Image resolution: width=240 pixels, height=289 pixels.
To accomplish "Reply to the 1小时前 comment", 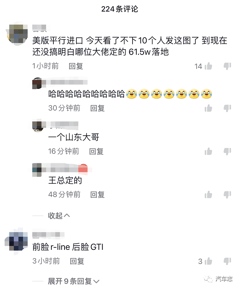I will (76, 66).
